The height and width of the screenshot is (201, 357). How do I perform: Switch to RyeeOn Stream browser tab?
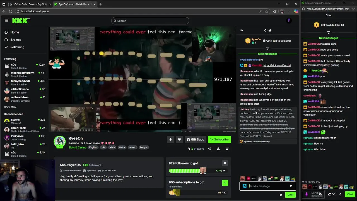[x=75, y=4]
